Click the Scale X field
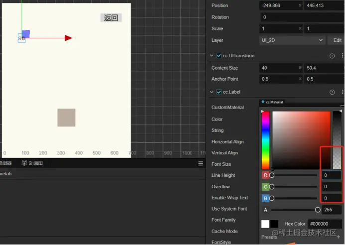The image size is (345, 245). tap(281, 28)
